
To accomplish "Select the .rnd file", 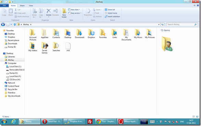I will [68, 47].
